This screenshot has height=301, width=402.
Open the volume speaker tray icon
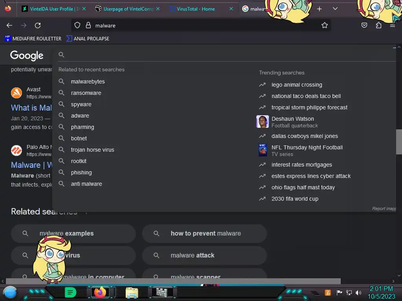coord(358,292)
